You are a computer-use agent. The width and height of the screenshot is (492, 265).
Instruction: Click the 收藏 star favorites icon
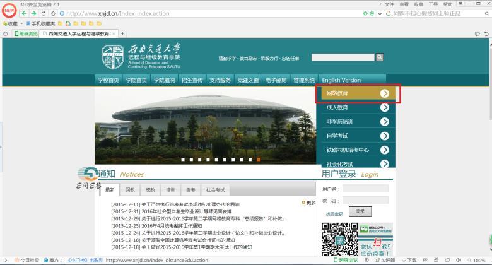pos(5,23)
